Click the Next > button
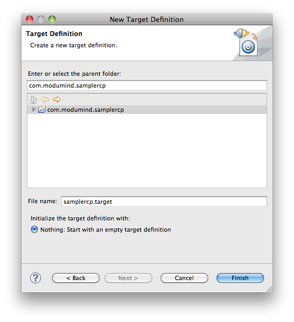This screenshot has height=322, width=294. coord(128,278)
